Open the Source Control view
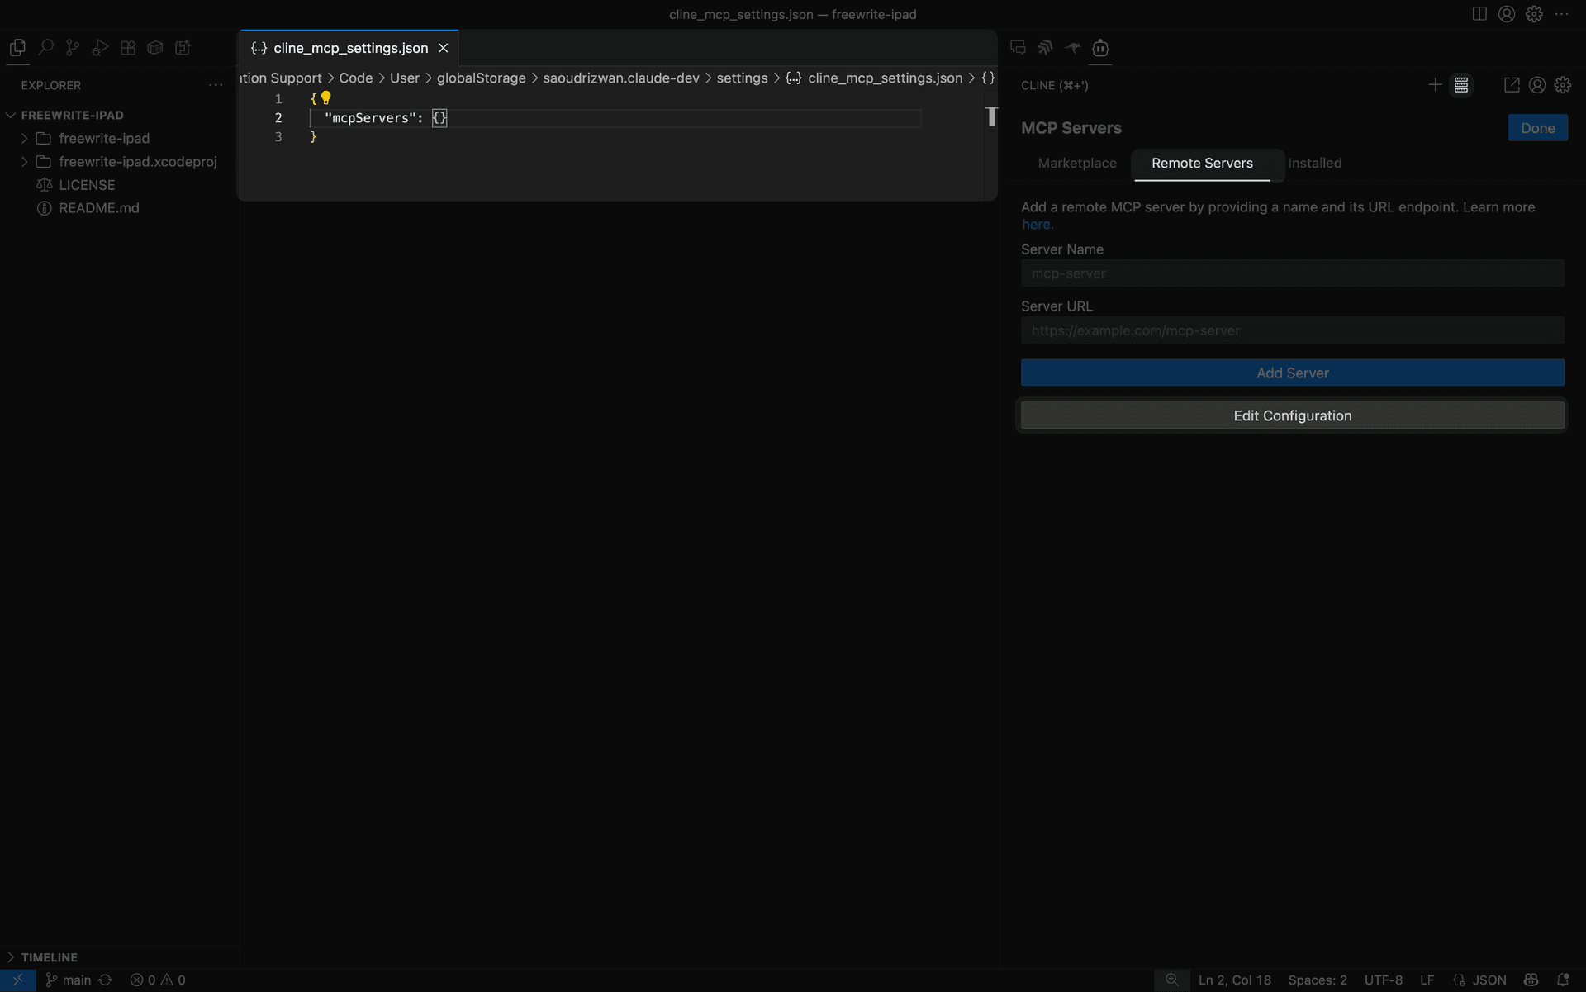1586x992 pixels. pyautogui.click(x=73, y=47)
